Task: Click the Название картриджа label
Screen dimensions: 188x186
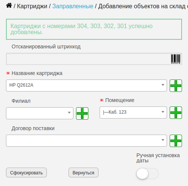Action: pyautogui.click(x=37, y=73)
